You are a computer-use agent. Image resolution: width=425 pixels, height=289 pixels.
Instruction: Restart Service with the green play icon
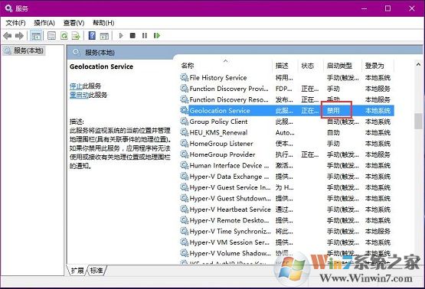point(157,35)
